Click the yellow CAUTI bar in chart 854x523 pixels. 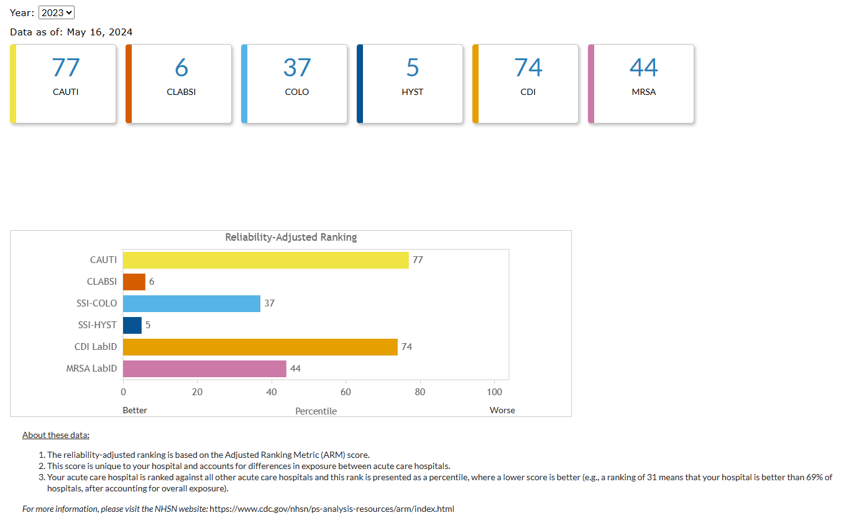(265, 260)
